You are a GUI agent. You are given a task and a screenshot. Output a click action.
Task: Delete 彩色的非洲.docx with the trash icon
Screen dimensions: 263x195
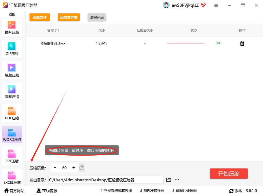click(242, 43)
